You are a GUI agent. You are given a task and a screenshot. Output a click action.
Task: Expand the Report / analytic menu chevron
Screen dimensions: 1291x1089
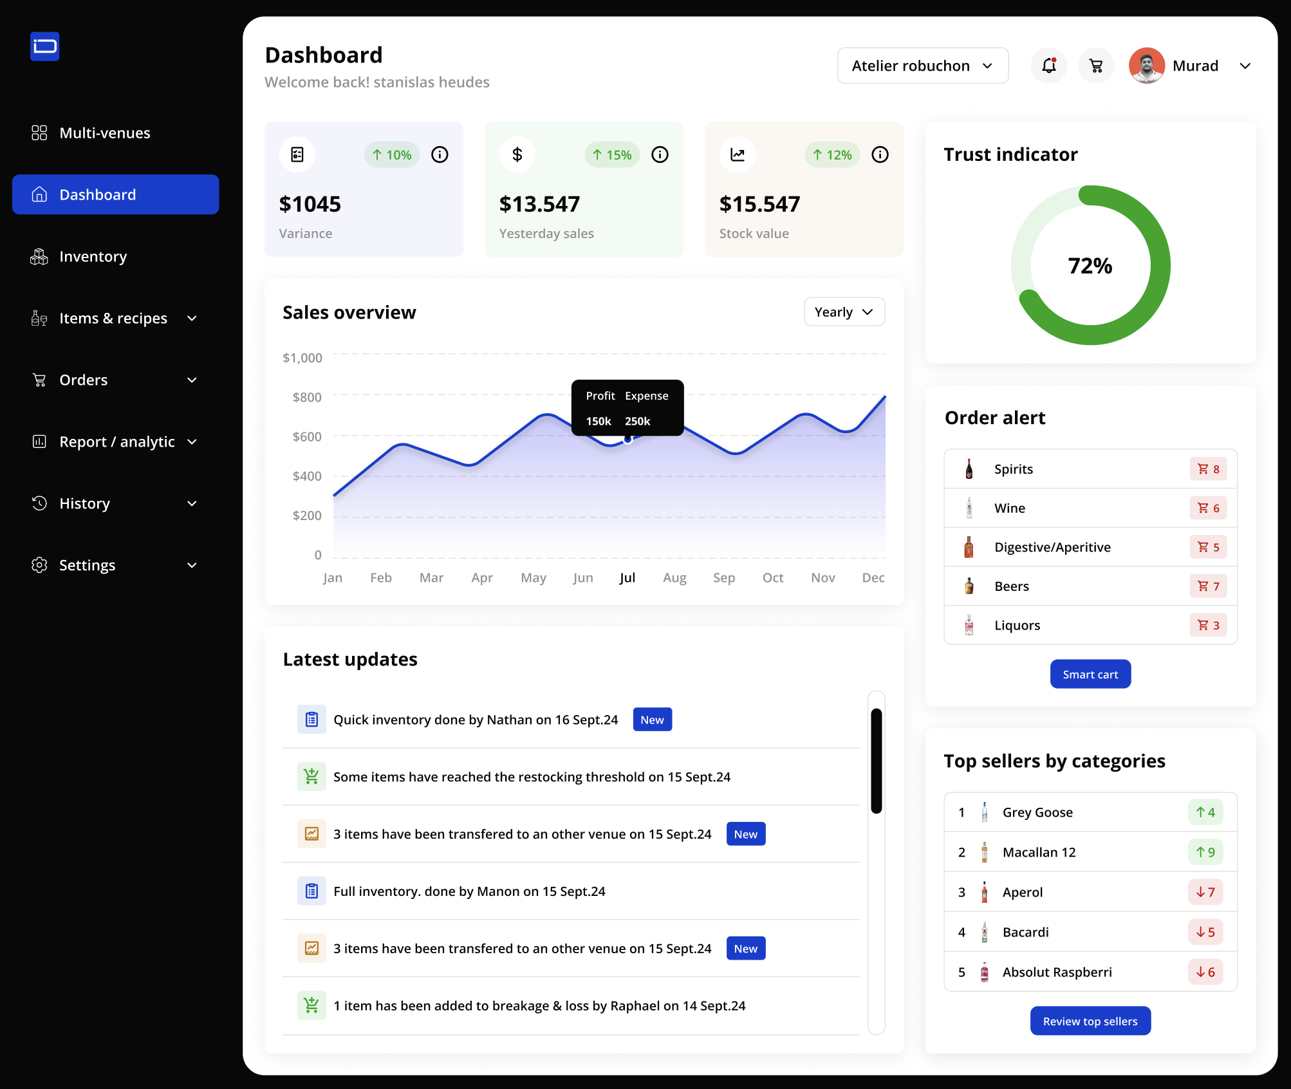pos(192,442)
